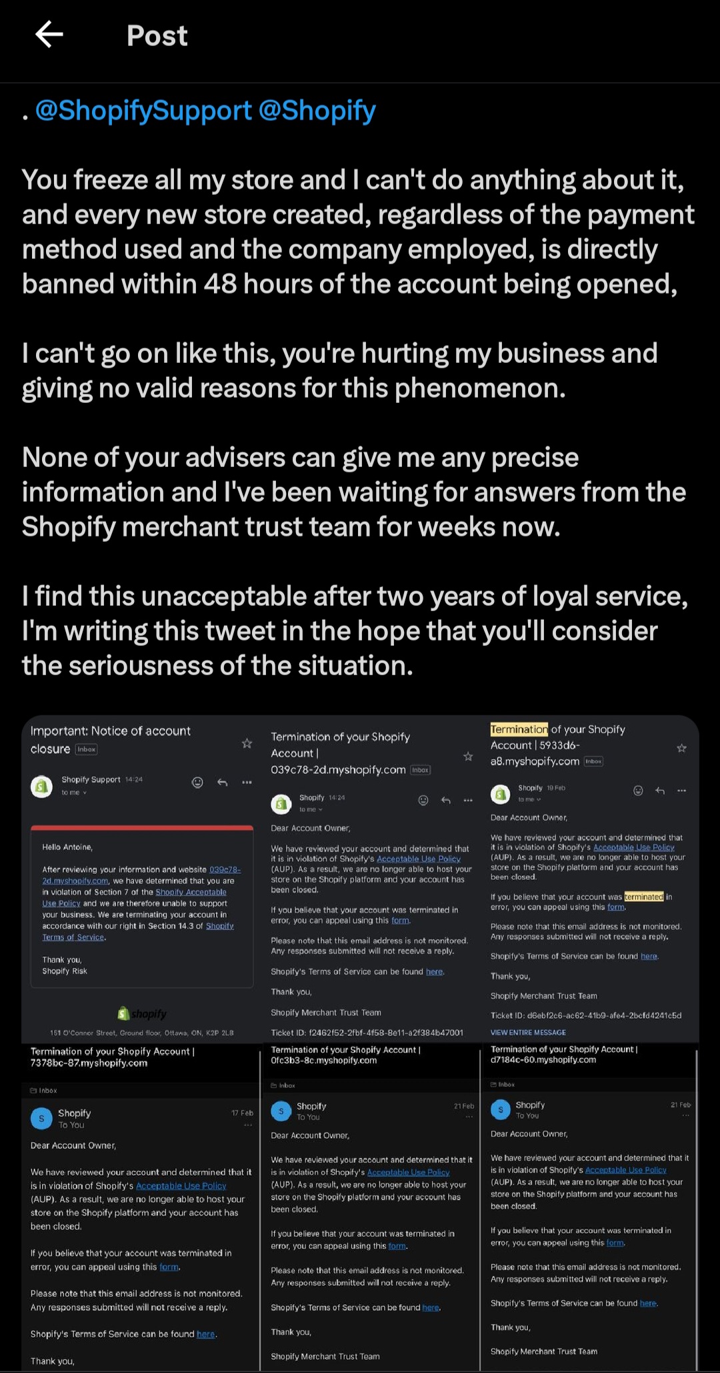The image size is (720, 1373).
Task: Click emoji reaction icon in Shopify Support email
Action: [x=197, y=782]
